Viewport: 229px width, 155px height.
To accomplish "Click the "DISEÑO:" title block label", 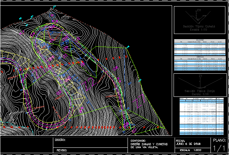I will point(60,140).
